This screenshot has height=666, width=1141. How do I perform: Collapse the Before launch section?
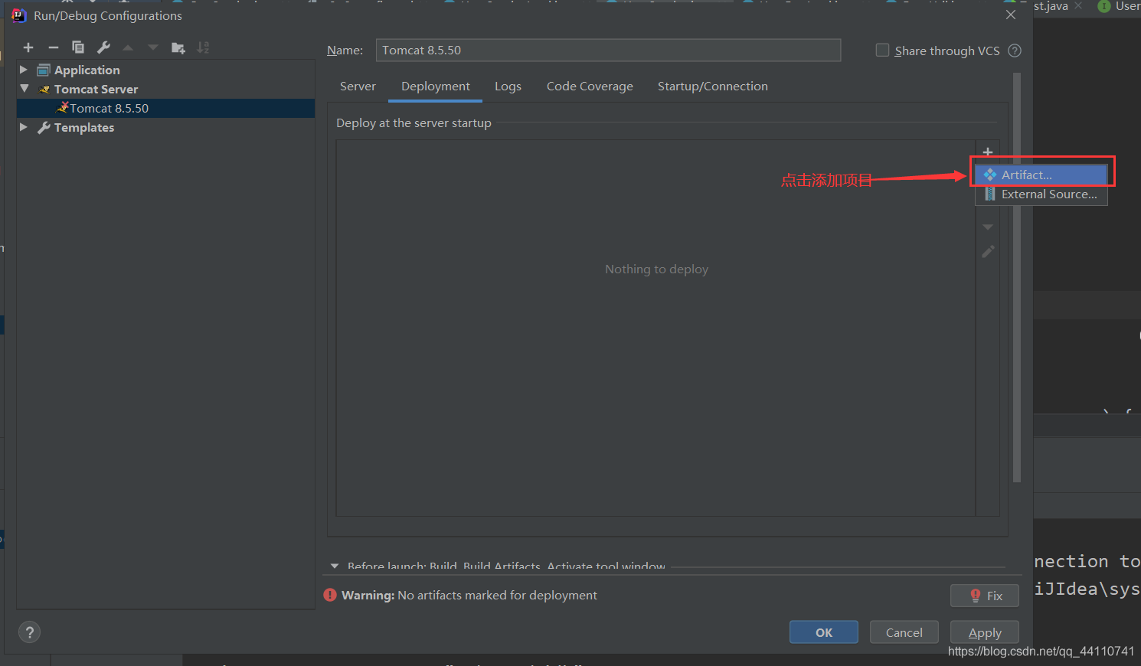(x=335, y=566)
